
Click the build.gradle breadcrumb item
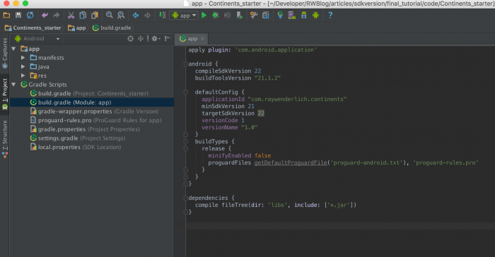[112, 28]
